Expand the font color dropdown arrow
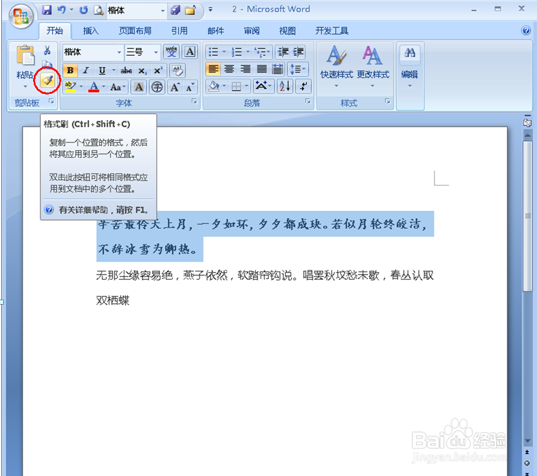 point(103,86)
